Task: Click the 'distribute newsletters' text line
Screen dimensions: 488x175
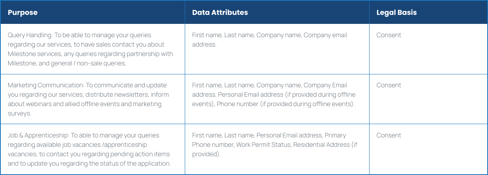Action: (88, 94)
